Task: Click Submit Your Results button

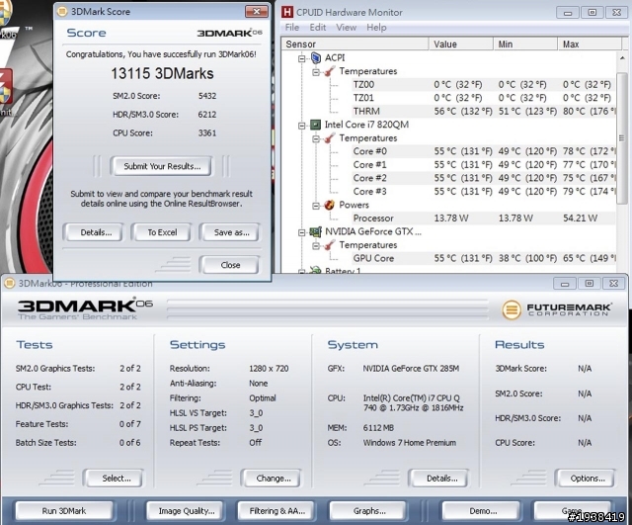Action: tap(162, 166)
